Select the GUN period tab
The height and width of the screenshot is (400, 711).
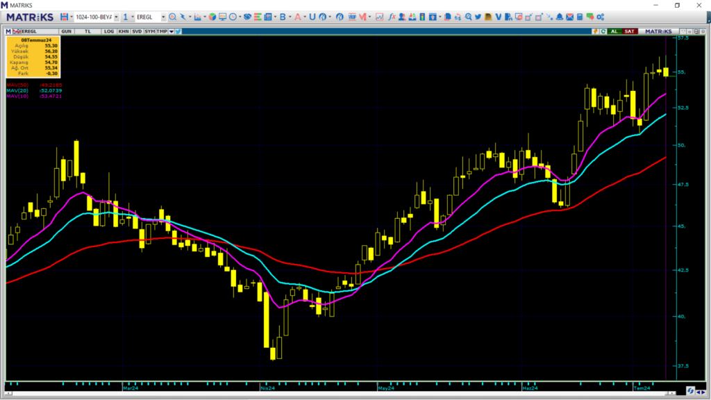point(67,31)
